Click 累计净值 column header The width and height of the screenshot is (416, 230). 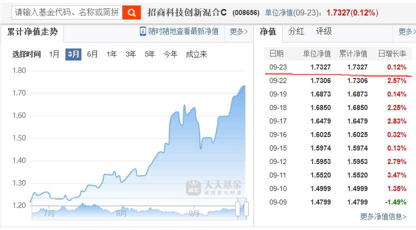point(354,53)
